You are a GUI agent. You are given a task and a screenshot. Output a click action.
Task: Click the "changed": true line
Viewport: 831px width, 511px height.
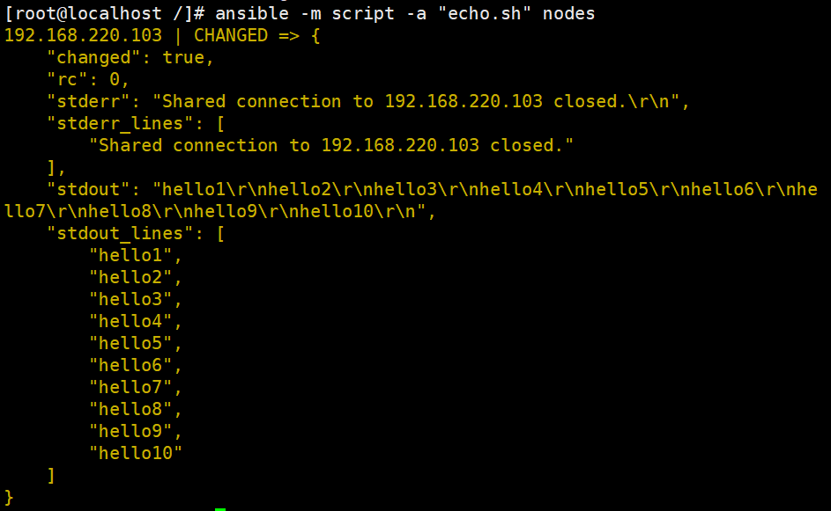(x=130, y=57)
